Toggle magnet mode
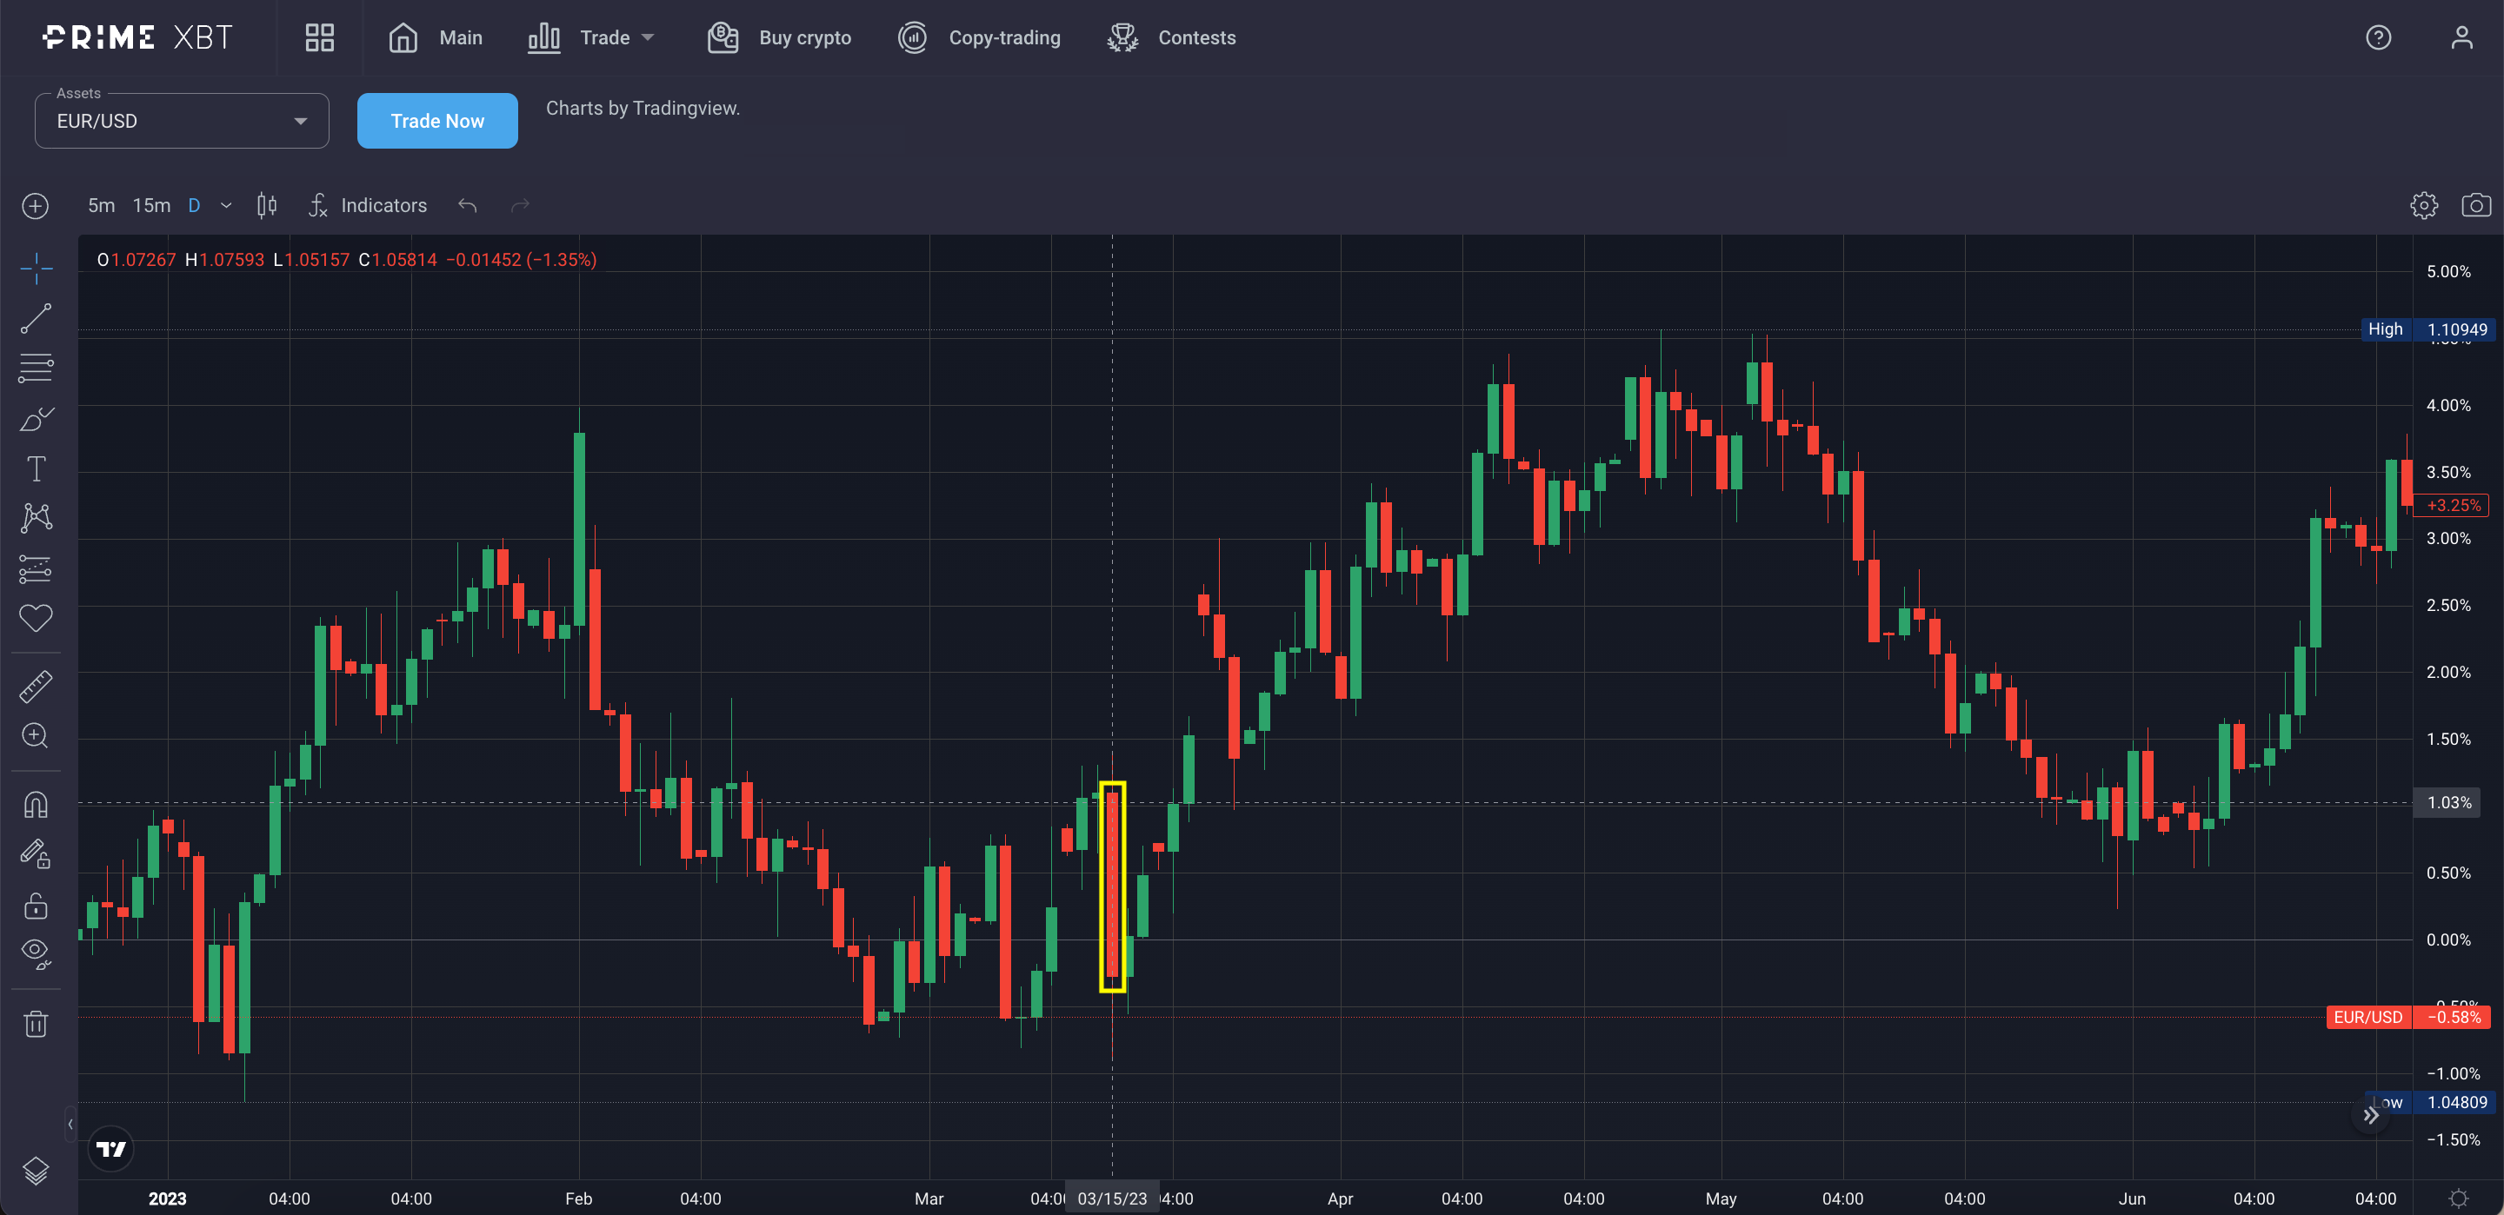 coord(36,805)
